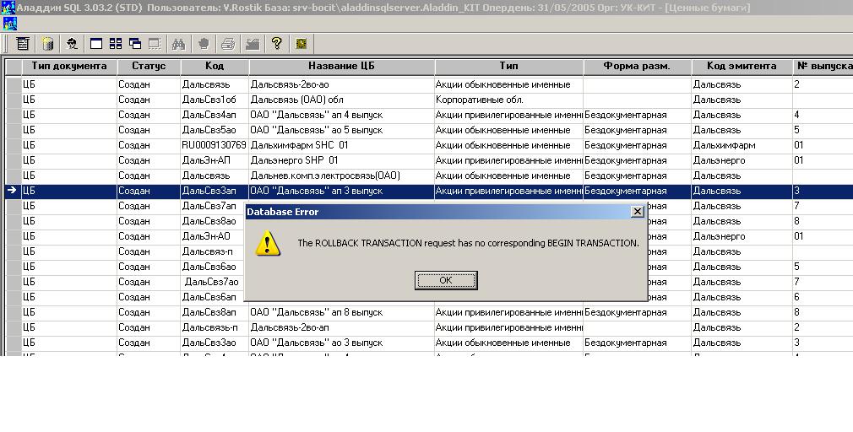Click the 'Тип' column header
Image resolution: width=853 pixels, height=432 pixels.
tap(508, 67)
